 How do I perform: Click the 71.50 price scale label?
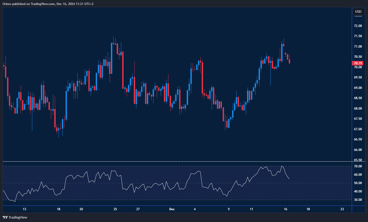tap(358, 36)
